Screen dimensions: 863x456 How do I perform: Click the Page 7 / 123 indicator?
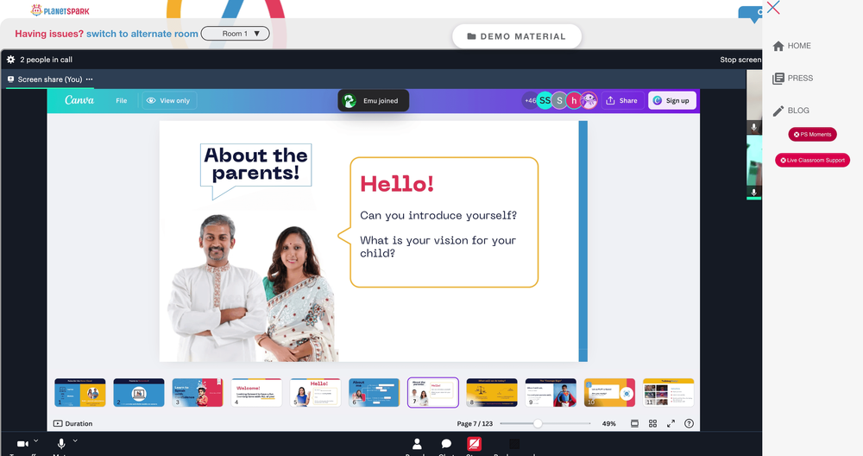(x=475, y=423)
